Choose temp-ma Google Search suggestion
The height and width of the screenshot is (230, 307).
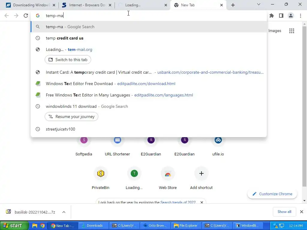(x=149, y=27)
